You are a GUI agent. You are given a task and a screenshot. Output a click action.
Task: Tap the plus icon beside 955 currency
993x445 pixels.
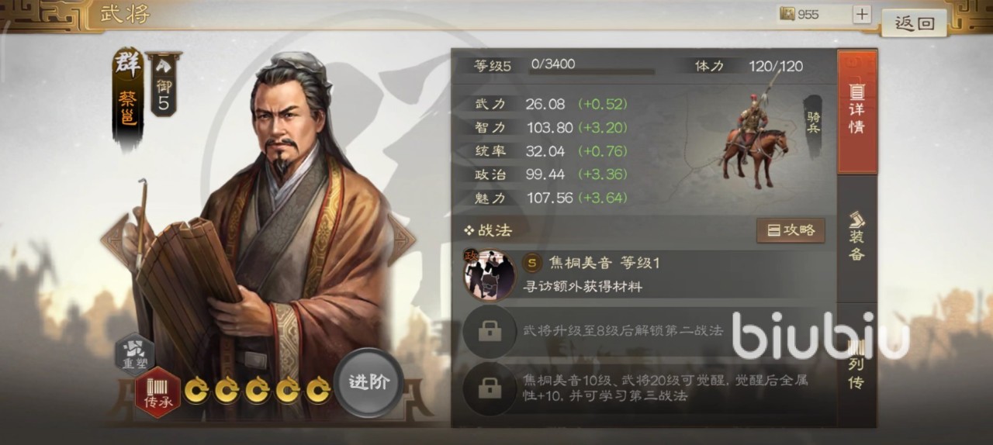pos(862,14)
